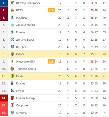The image size is (109, 117).
Task: Click the Славия Мозырь club emblem
Action: point(12,98)
